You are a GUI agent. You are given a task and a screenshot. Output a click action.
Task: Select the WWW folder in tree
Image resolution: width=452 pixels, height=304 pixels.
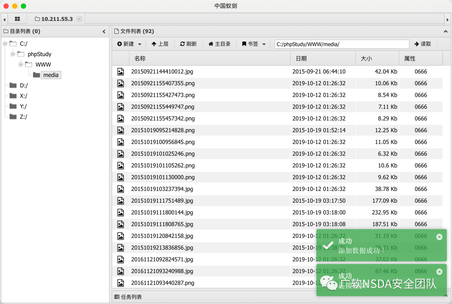(x=43, y=64)
